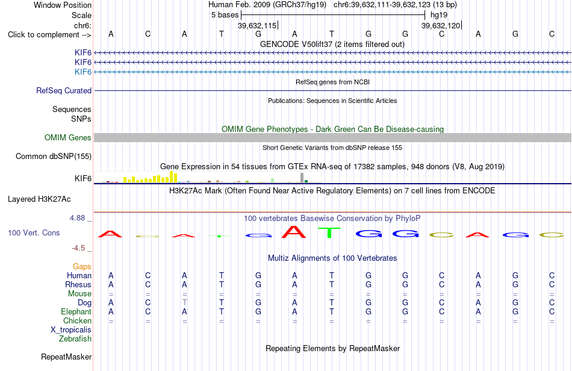Click the 4.88 upper scale value
572x371 pixels.
tap(77, 218)
